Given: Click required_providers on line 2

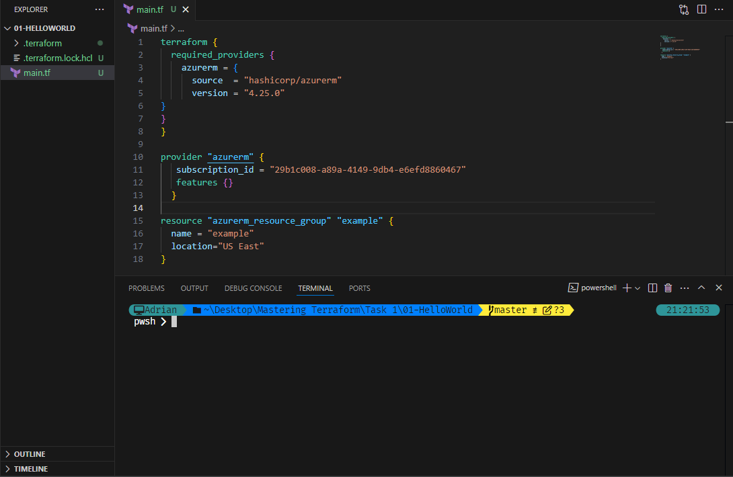Looking at the screenshot, I should point(217,54).
